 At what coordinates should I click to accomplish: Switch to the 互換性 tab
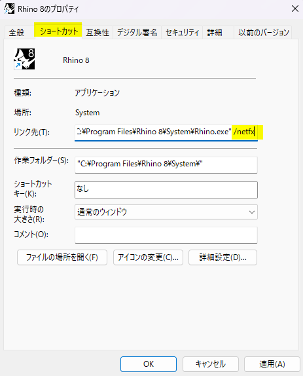click(98, 32)
